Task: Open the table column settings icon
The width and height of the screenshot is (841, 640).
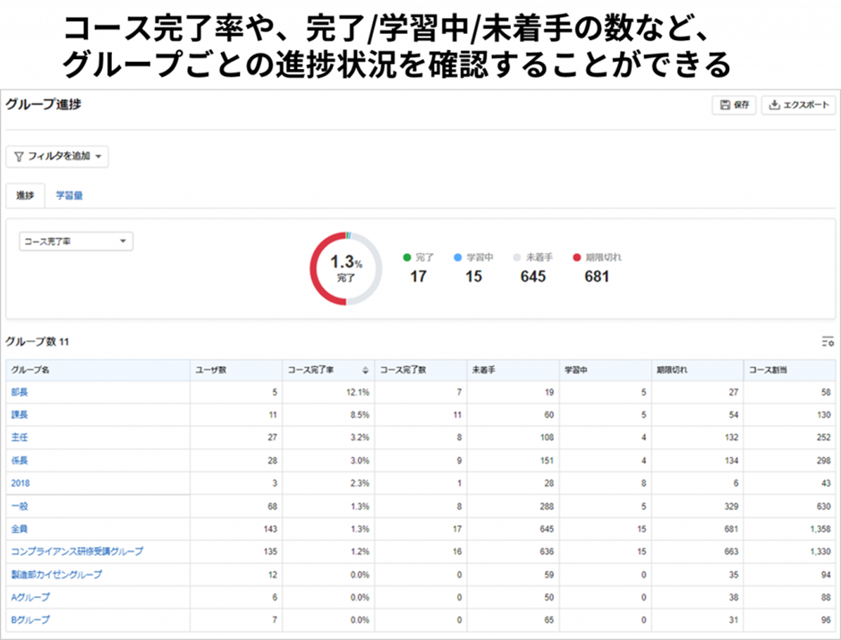Action: click(828, 341)
